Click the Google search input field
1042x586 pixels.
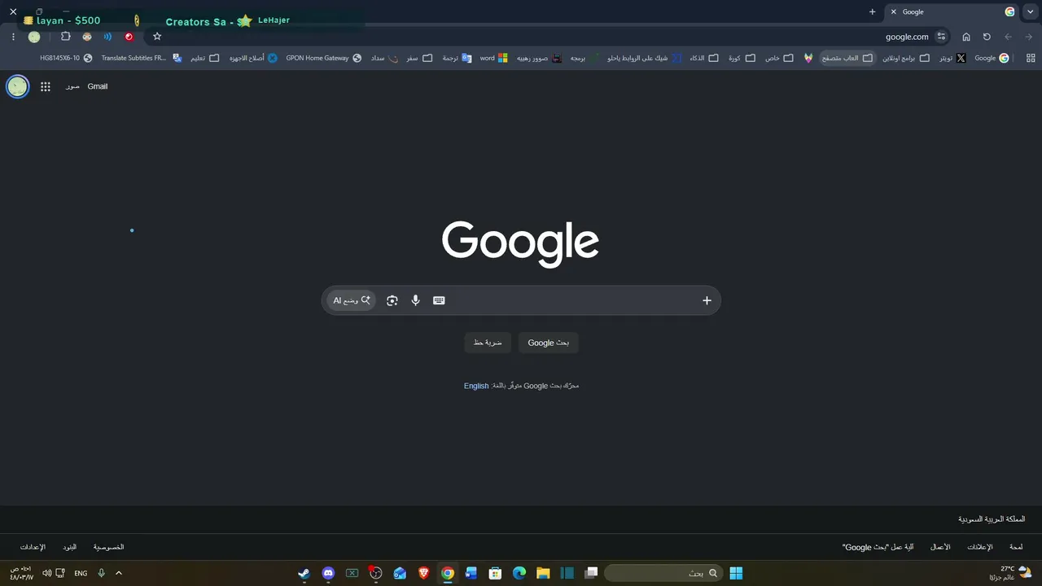coord(521,300)
